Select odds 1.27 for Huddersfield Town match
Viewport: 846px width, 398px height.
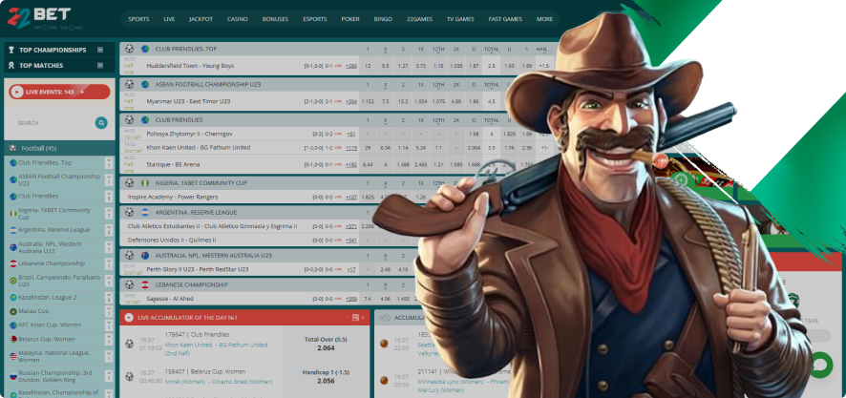(x=403, y=66)
